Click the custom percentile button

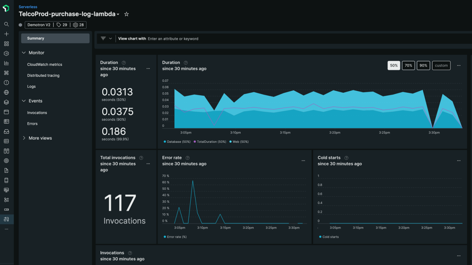[x=441, y=66]
